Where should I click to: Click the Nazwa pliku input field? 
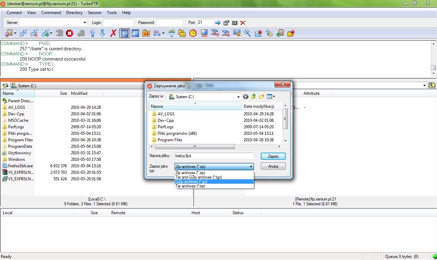pyautogui.click(x=214, y=156)
